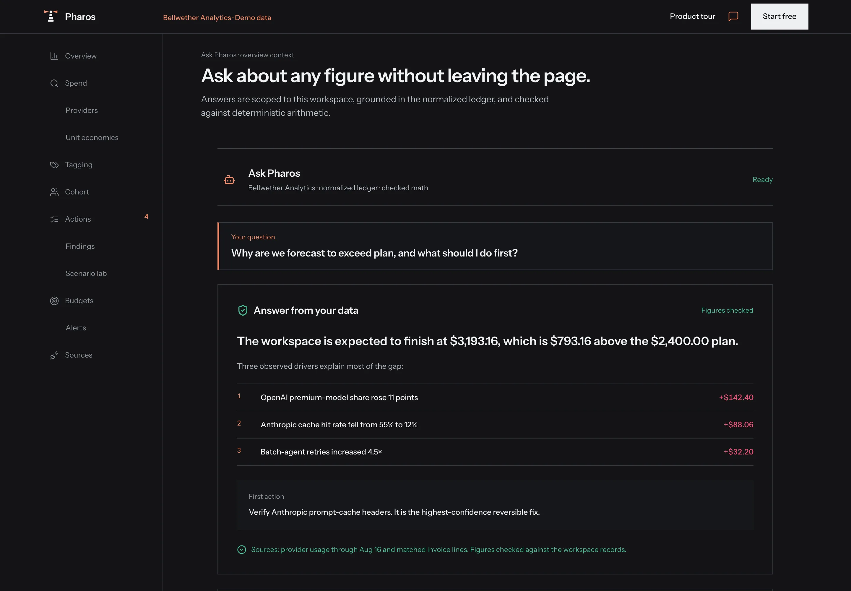Click the green check circle beside Sources note

[241, 550]
